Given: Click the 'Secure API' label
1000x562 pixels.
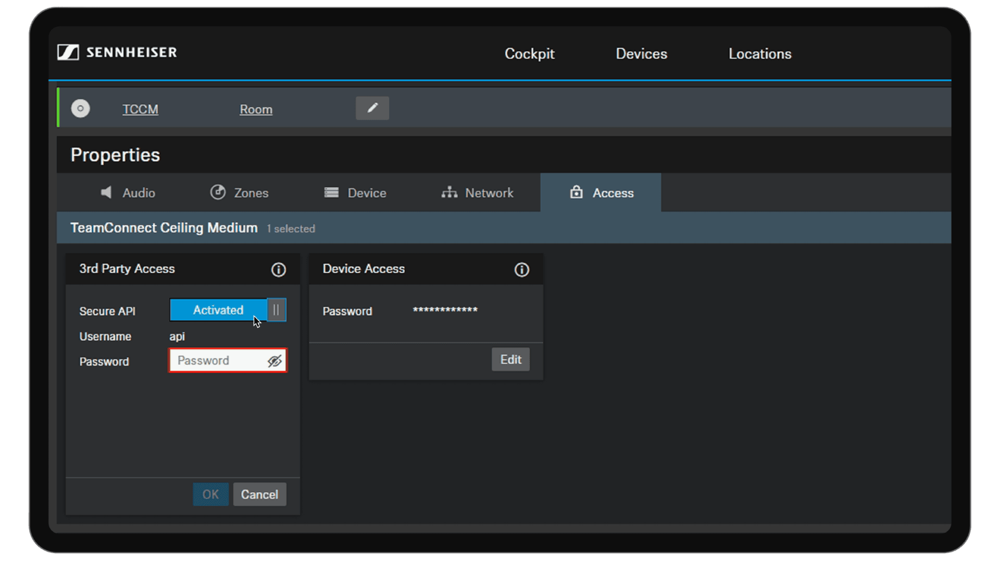Looking at the screenshot, I should tap(107, 311).
